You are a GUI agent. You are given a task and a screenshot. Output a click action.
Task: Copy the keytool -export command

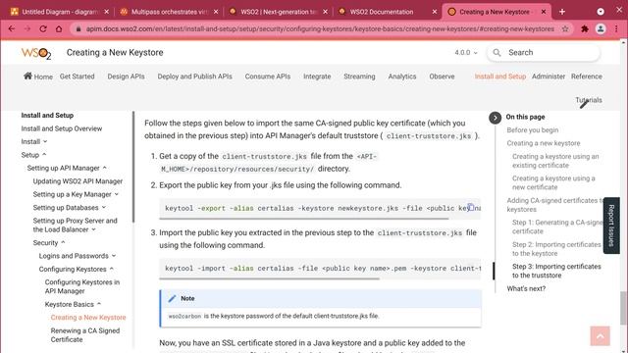tap(471, 207)
